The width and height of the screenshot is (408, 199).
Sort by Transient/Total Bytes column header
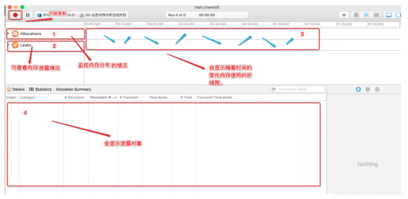214,97
